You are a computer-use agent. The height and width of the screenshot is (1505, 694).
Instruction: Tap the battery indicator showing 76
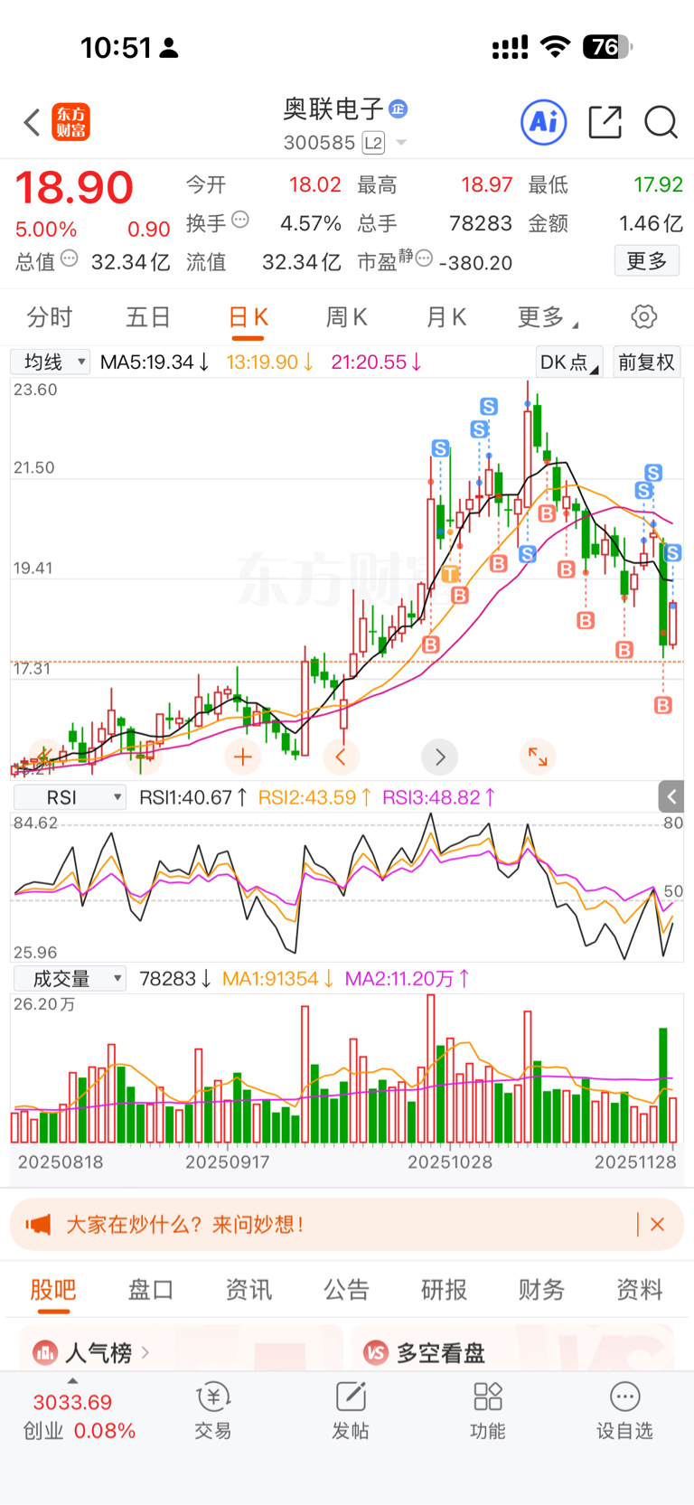(x=607, y=47)
